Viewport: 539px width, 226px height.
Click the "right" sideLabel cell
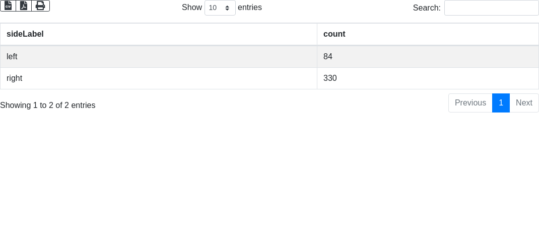pyautogui.click(x=15, y=78)
